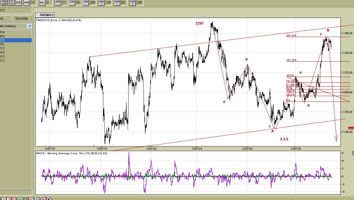Edit the SMA 1 period field showing 100
Image resolution: width=354 pixels, height=200 pixels.
click(x=109, y=2)
